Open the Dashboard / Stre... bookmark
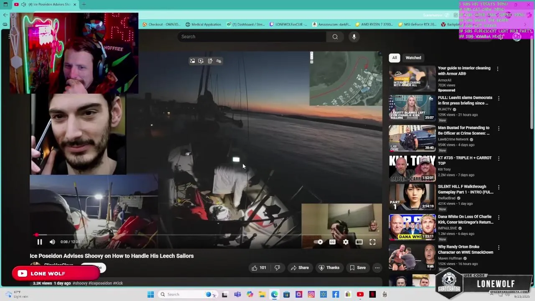The width and height of the screenshot is (535, 301). (x=246, y=24)
